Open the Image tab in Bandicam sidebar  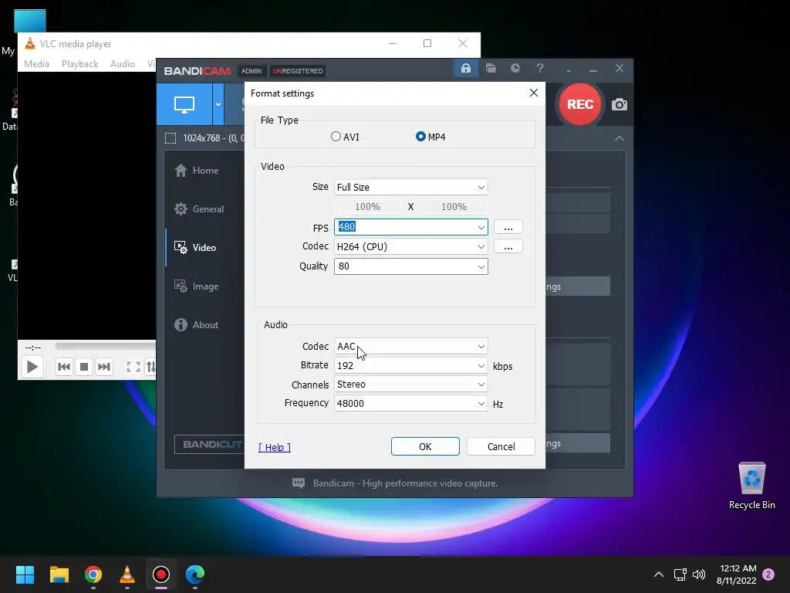coord(197,286)
